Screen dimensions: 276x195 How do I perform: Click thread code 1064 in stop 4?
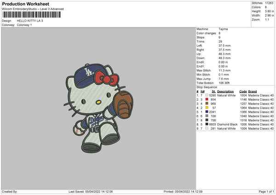click(243, 108)
